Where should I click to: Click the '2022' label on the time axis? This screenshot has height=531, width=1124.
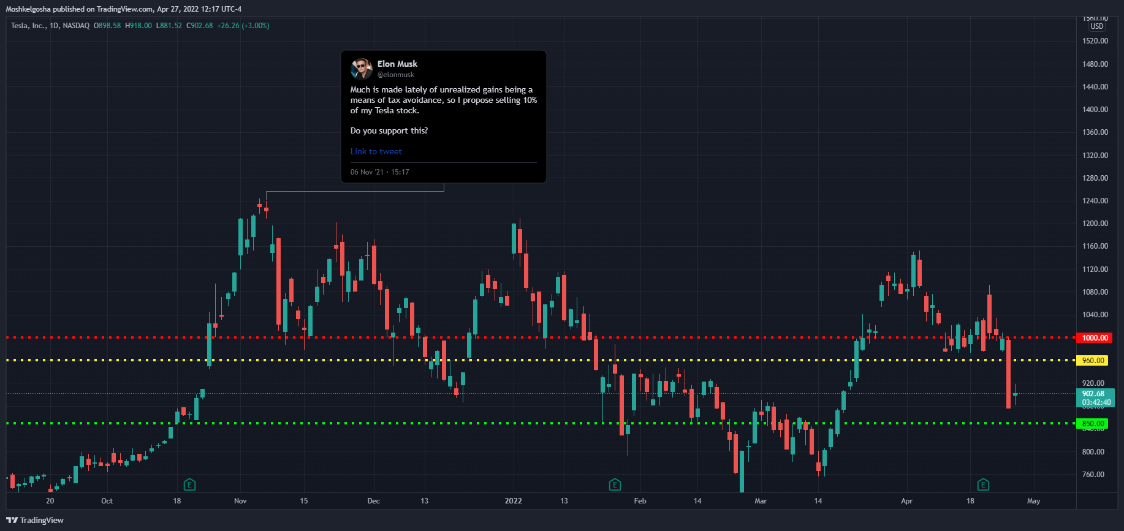point(514,501)
